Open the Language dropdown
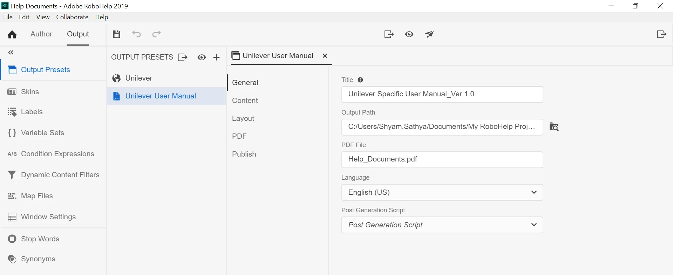The height and width of the screenshot is (275, 673). click(x=442, y=192)
